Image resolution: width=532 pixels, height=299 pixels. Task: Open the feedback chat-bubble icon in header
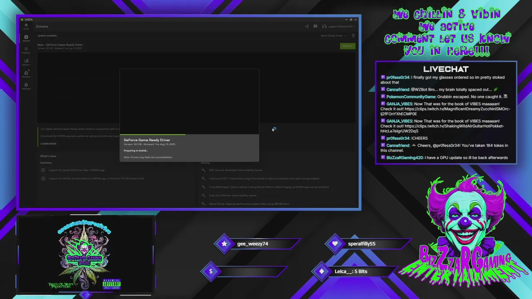[x=315, y=27]
